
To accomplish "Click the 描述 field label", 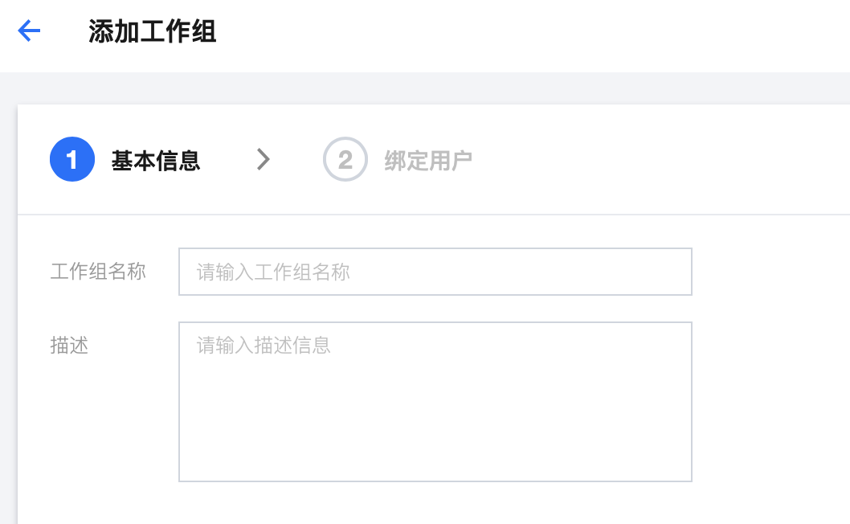I will [x=69, y=346].
